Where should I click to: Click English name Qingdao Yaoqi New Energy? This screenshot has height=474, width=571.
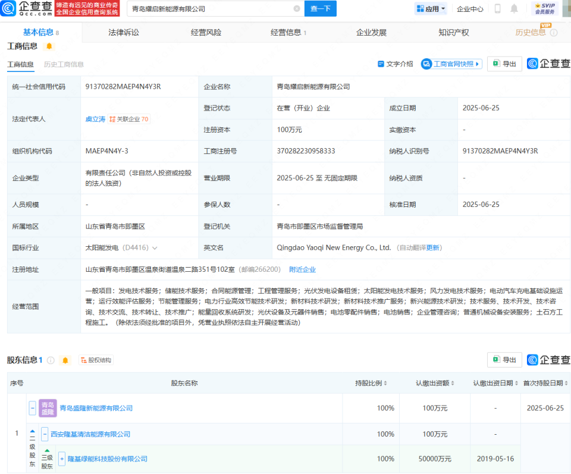(x=334, y=247)
